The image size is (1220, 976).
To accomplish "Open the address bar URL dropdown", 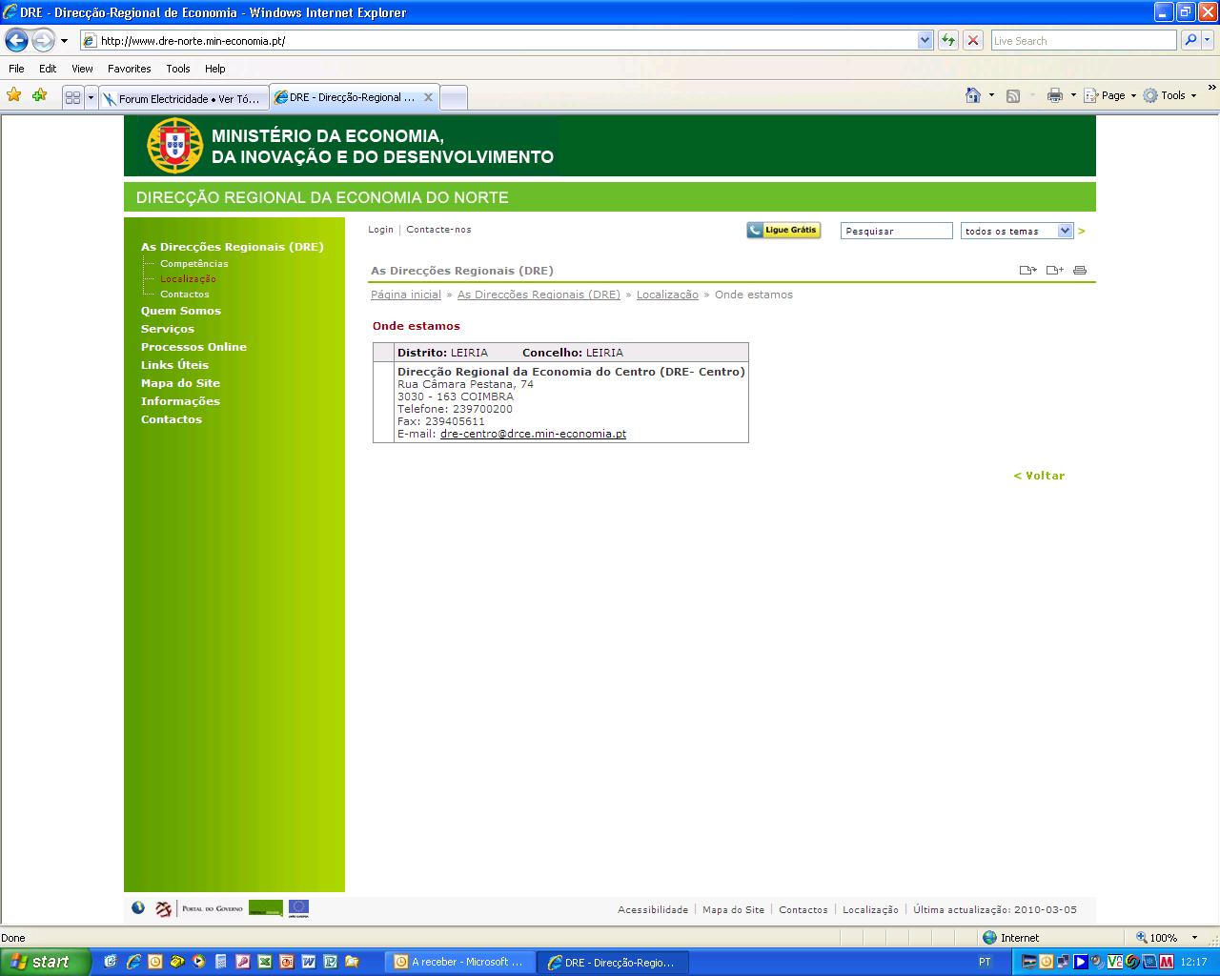I will point(925,41).
